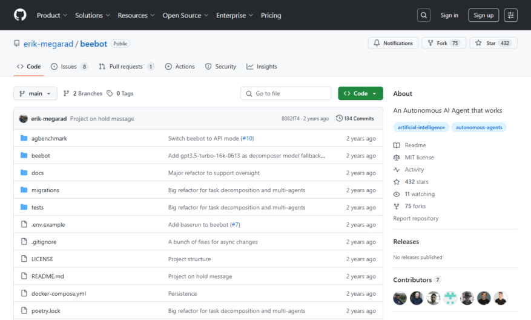
Task: Click the .gitignore file icon
Action: (24, 241)
